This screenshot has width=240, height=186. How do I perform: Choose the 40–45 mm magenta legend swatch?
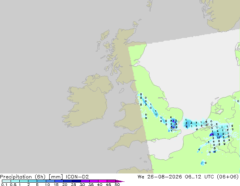tap(103, 181)
